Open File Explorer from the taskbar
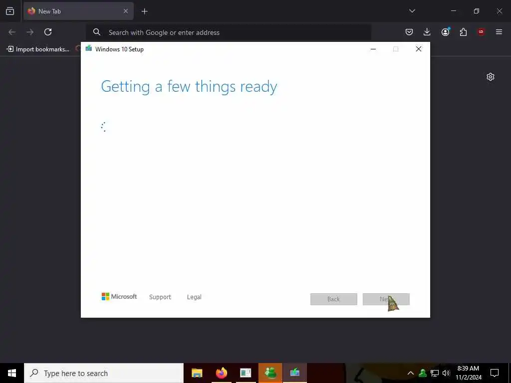The width and height of the screenshot is (511, 383). (197, 373)
